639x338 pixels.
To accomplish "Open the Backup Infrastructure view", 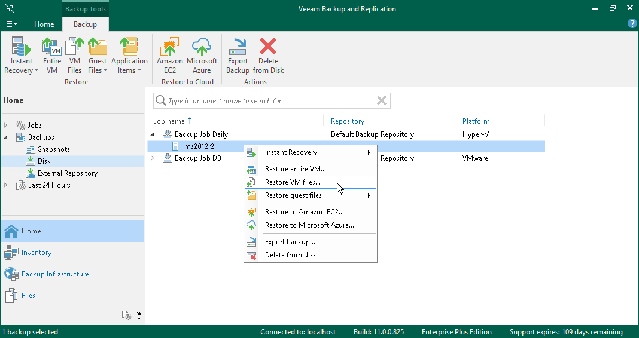I will [x=72, y=274].
